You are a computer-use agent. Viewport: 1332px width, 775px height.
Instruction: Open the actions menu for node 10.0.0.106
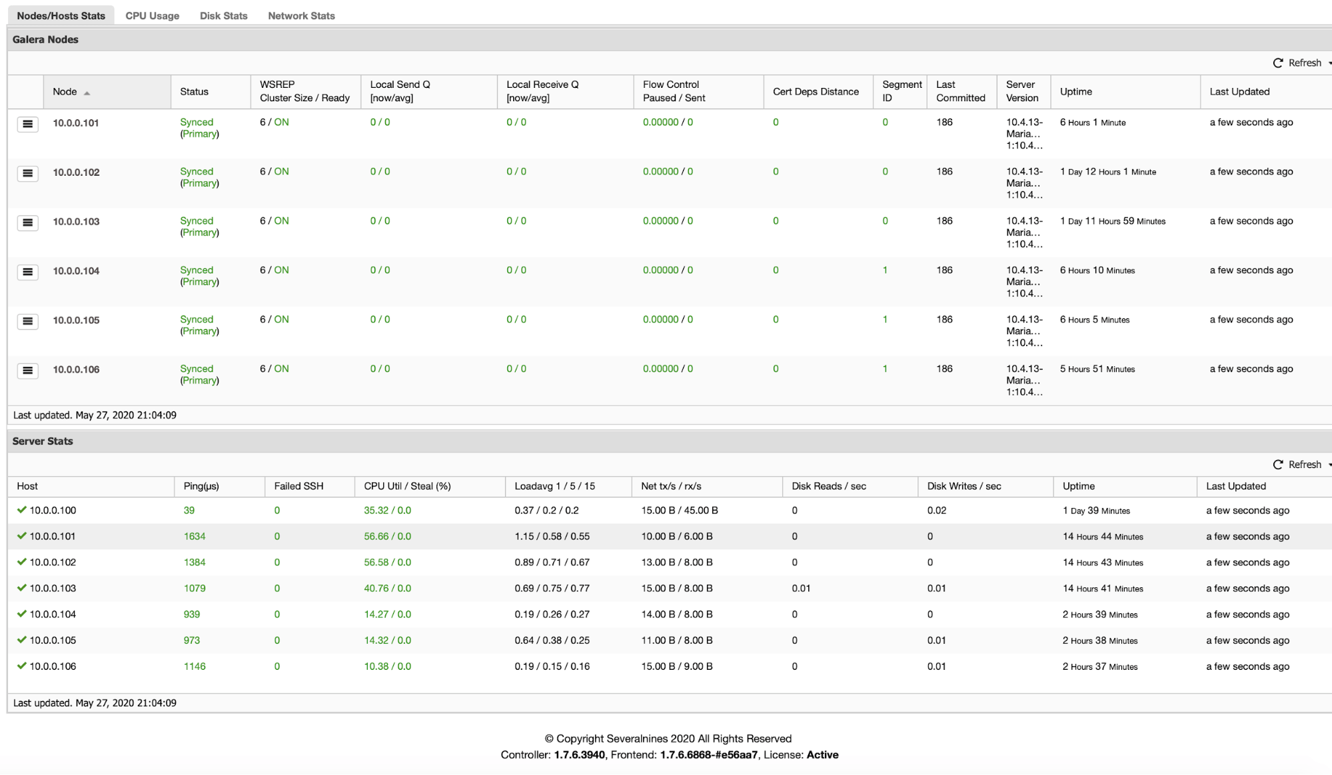(x=27, y=370)
